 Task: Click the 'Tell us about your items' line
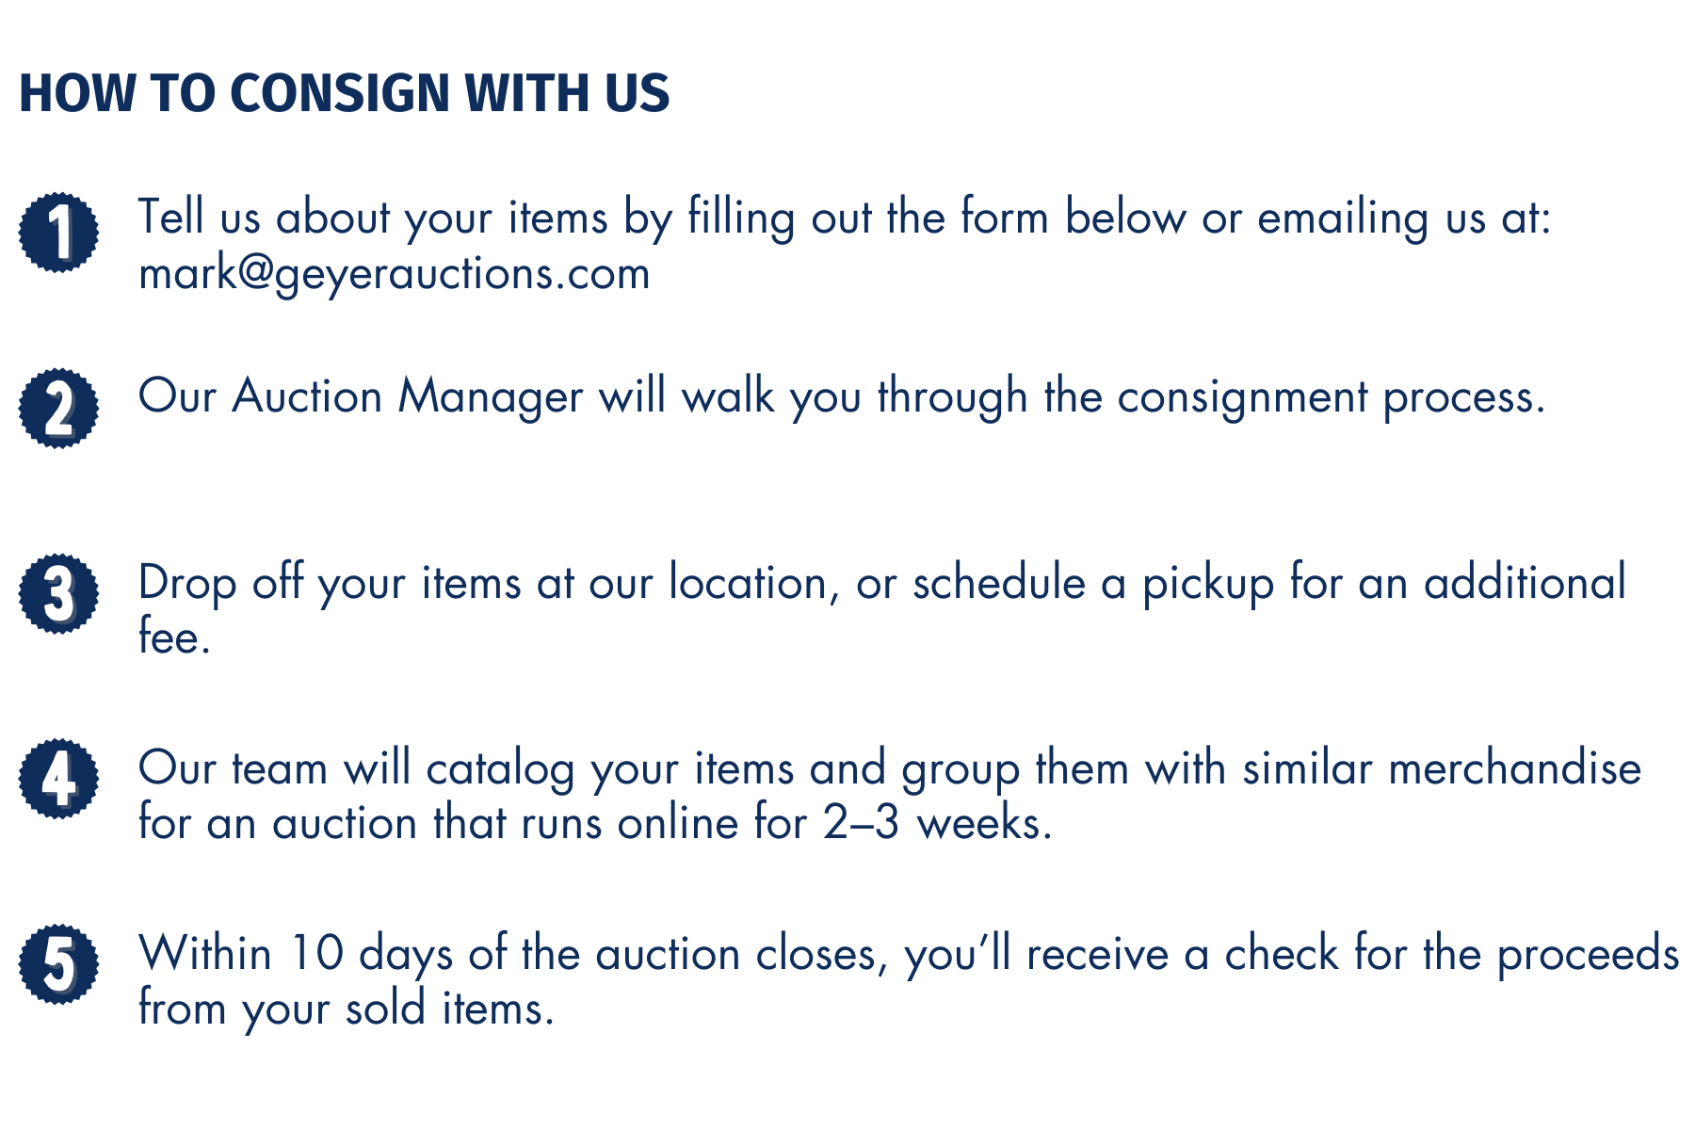click(x=845, y=218)
